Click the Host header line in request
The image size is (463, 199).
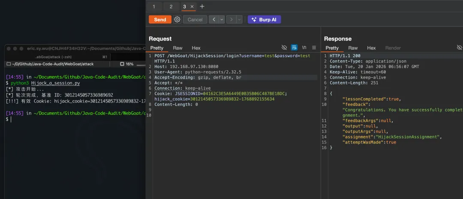coord(186,67)
